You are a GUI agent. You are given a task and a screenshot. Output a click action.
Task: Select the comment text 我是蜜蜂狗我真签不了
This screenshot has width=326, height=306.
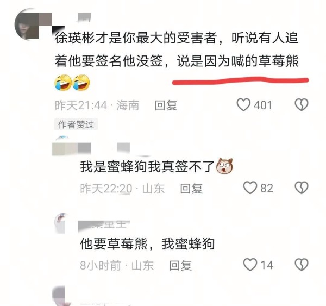[147, 167]
